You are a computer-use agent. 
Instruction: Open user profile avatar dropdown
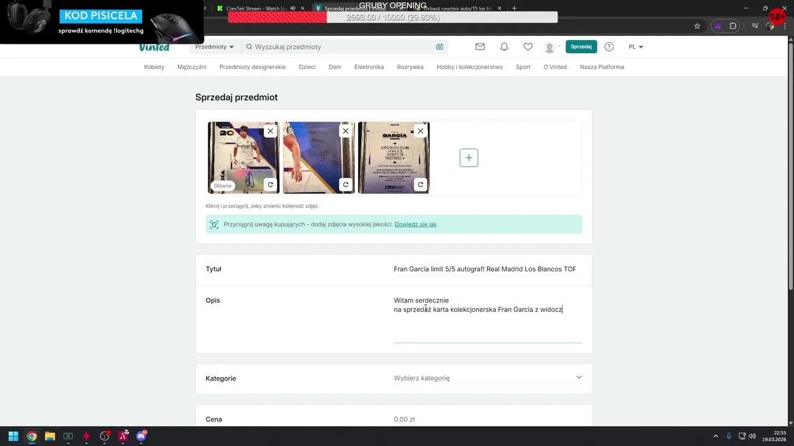[x=551, y=47]
